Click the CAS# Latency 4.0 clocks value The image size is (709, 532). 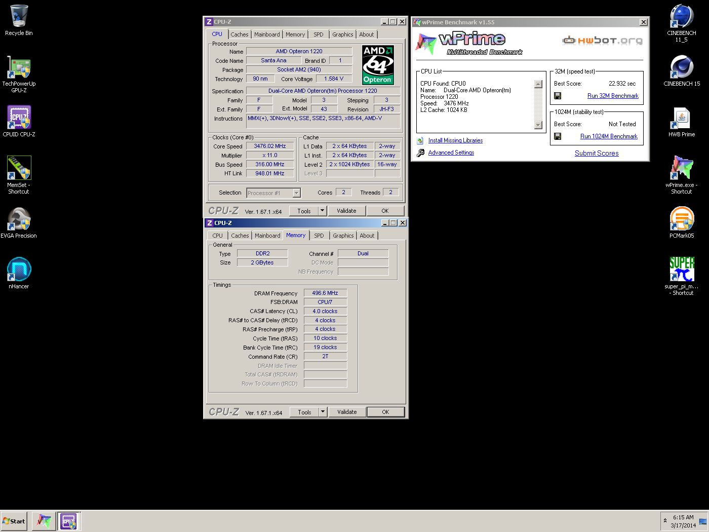pyautogui.click(x=325, y=312)
